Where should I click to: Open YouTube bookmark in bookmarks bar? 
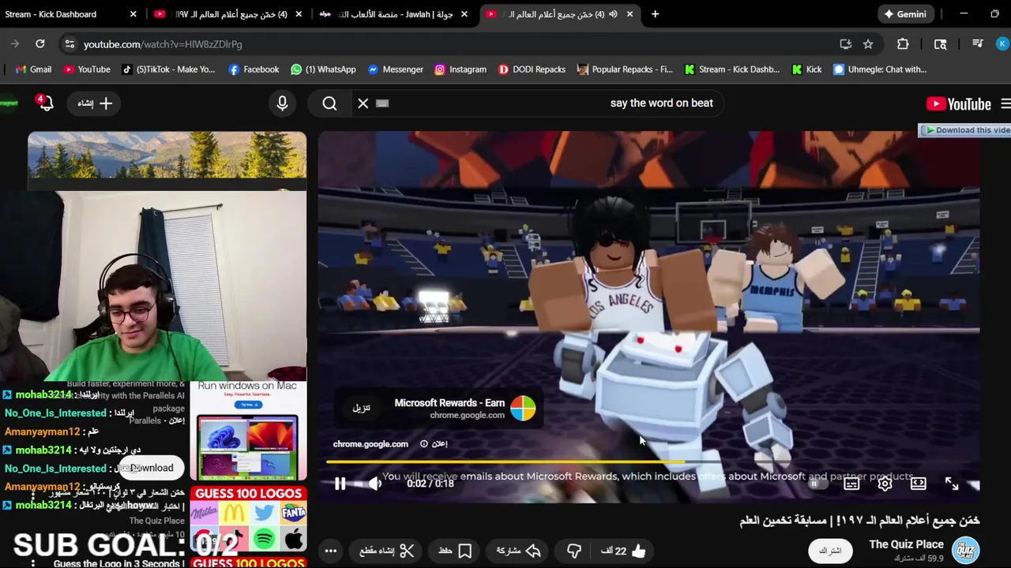click(87, 69)
